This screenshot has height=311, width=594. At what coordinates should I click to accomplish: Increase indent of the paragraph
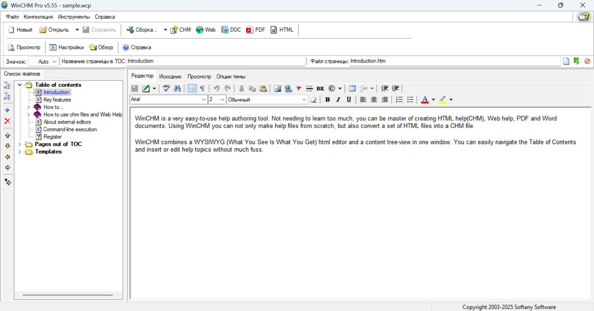tap(395, 89)
